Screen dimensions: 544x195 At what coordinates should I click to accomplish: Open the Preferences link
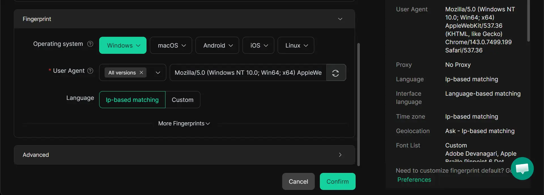point(414,180)
